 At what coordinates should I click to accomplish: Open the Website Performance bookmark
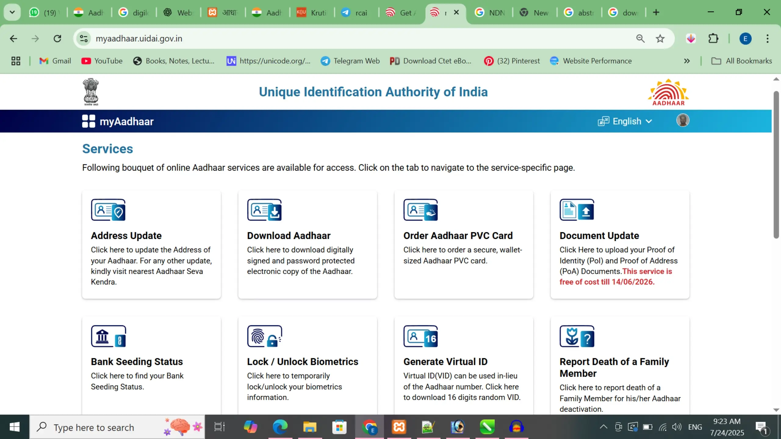pos(591,61)
